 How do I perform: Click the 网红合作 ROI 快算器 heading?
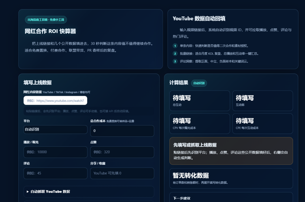50,31
